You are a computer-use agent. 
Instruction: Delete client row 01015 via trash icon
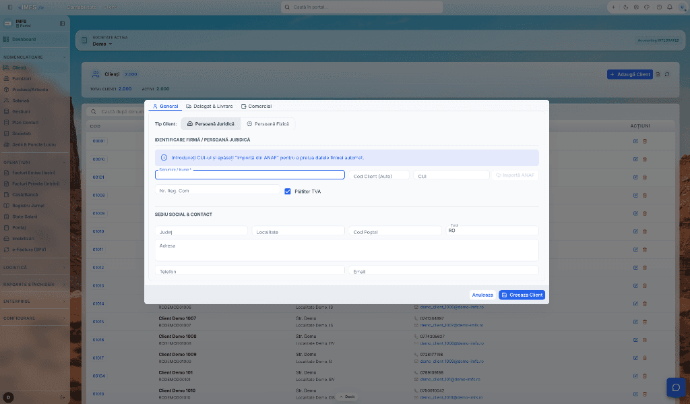tap(645, 322)
